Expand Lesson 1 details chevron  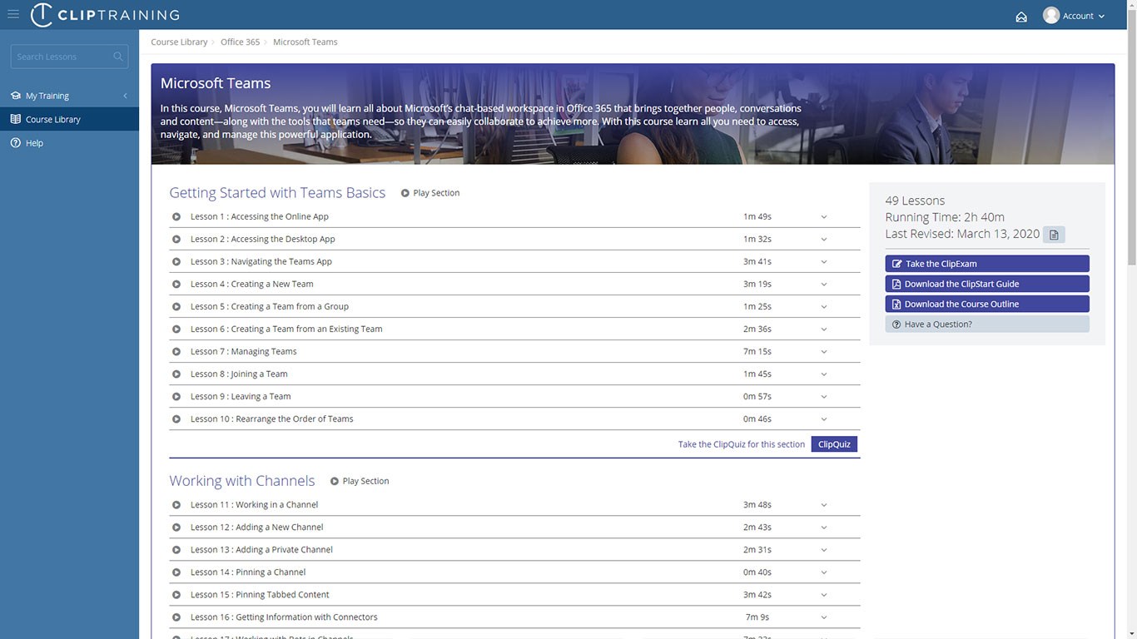click(x=824, y=216)
